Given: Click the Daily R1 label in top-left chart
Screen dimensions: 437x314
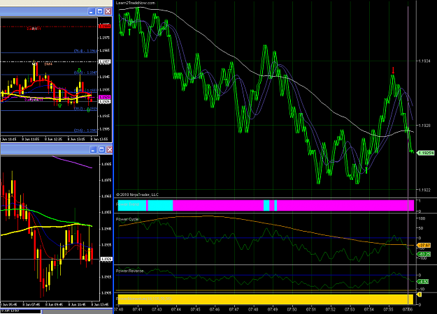Looking at the screenshot, I should pos(34,29).
